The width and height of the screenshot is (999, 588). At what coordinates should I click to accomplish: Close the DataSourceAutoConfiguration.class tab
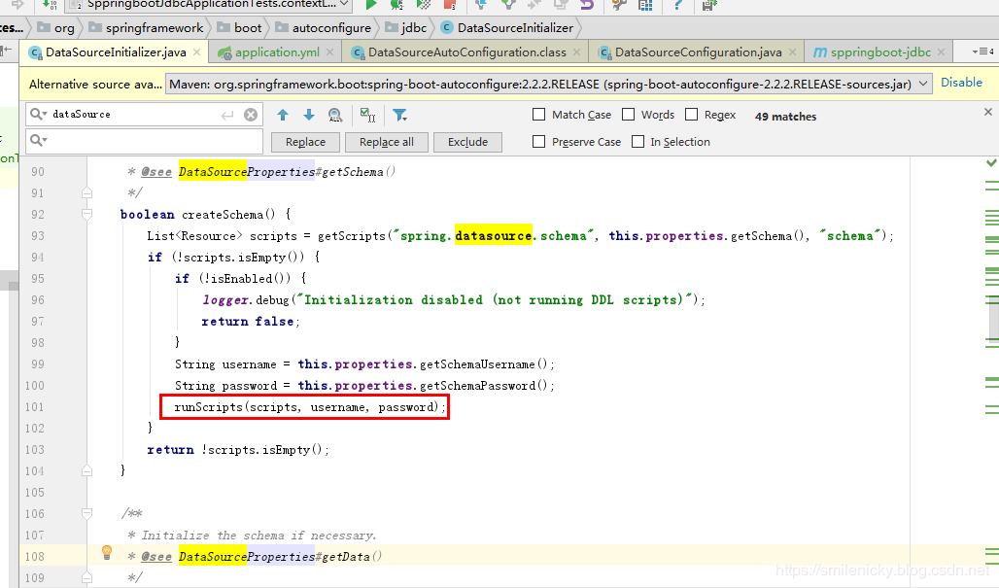click(x=576, y=52)
